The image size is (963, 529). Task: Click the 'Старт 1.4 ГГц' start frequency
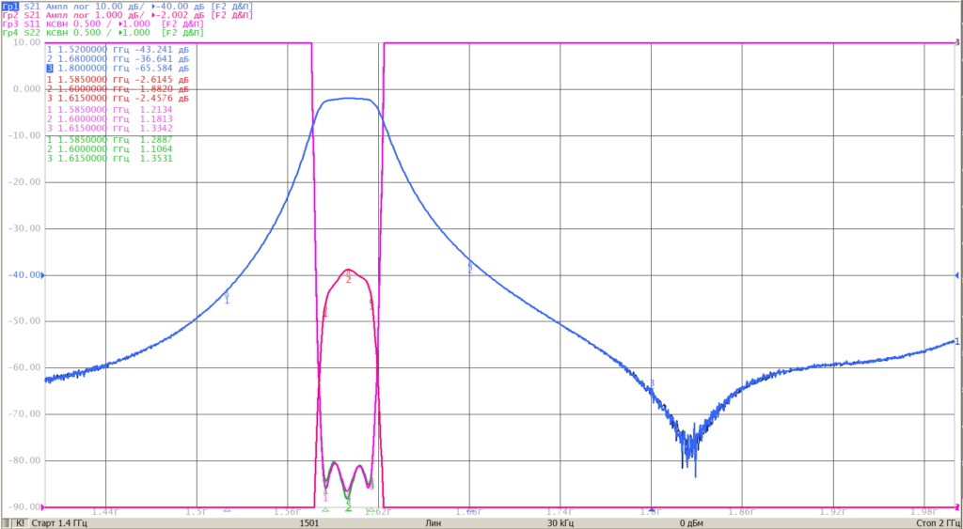(x=59, y=523)
